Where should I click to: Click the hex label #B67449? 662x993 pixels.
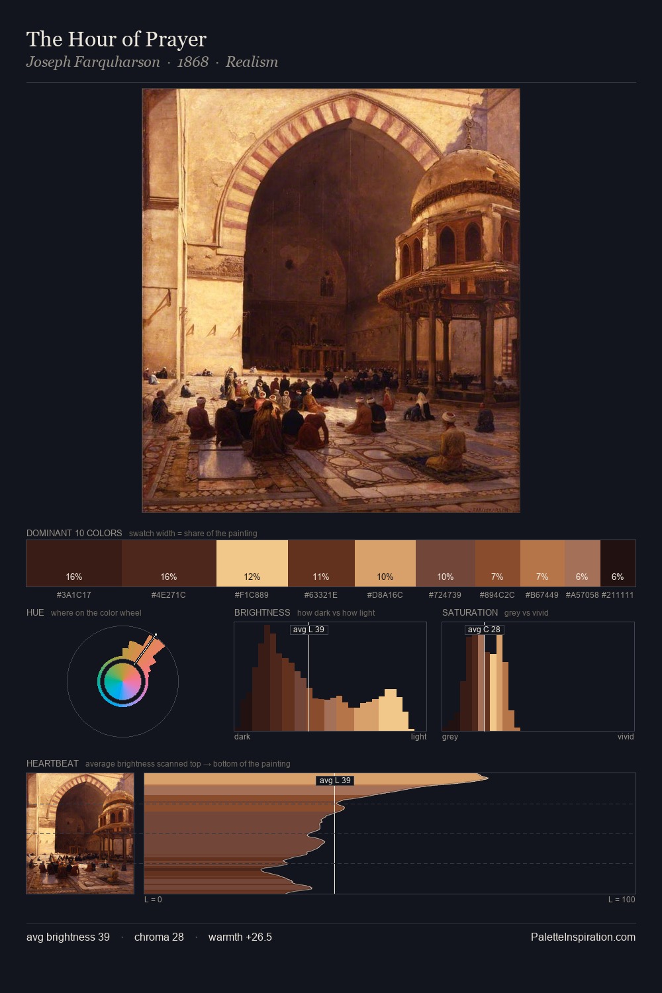coord(542,595)
